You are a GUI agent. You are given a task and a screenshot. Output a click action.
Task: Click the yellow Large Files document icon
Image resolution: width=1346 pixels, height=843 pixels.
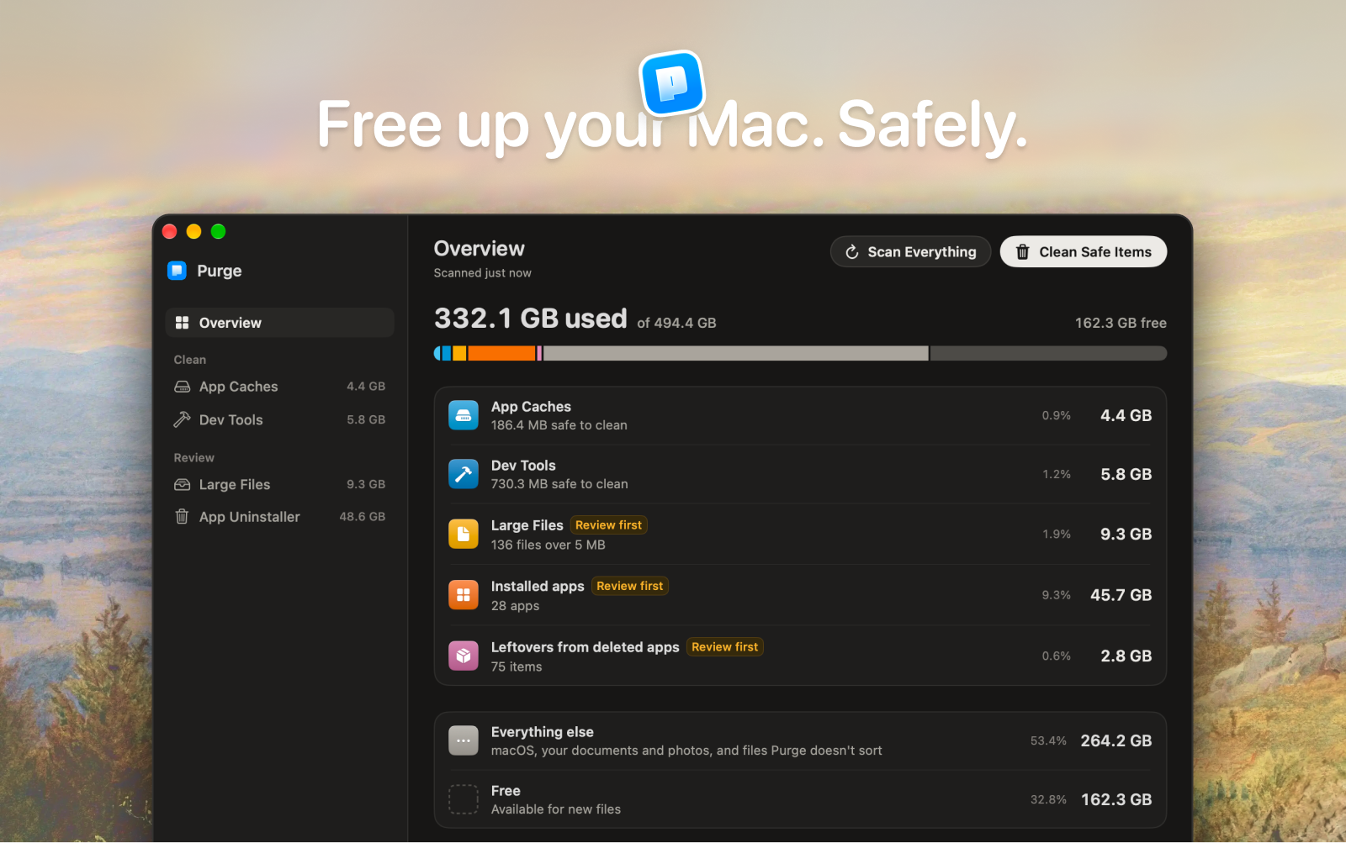464,534
